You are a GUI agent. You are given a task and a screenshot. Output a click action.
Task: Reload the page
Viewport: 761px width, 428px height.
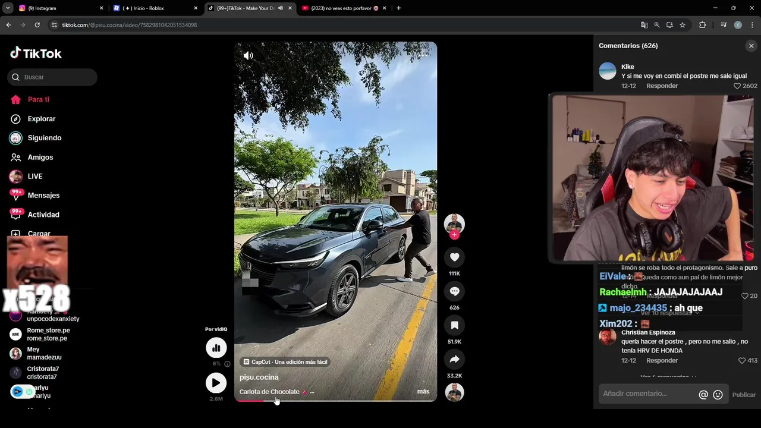[x=37, y=25]
